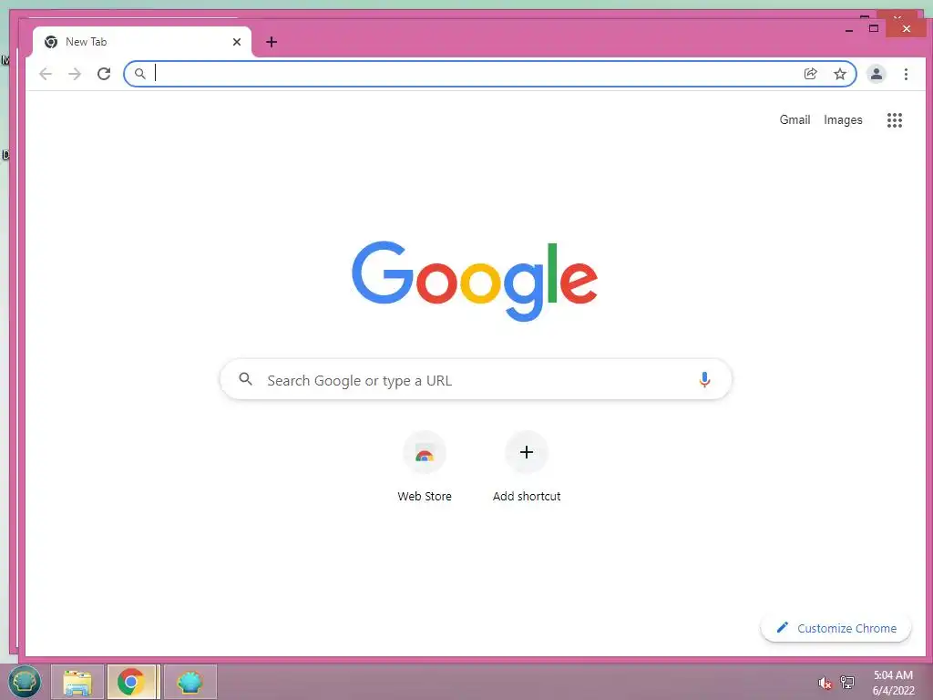Close the New Tab tab
This screenshot has height=700, width=933.
pos(237,42)
